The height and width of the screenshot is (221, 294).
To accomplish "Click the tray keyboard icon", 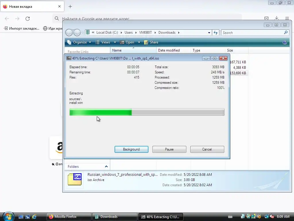I will coord(230,217).
